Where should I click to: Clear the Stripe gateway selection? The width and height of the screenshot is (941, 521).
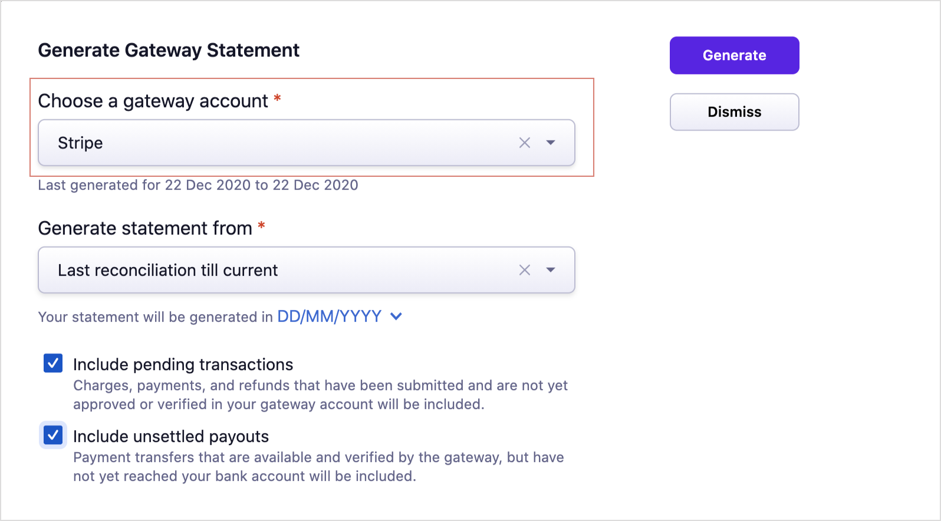[x=525, y=143]
